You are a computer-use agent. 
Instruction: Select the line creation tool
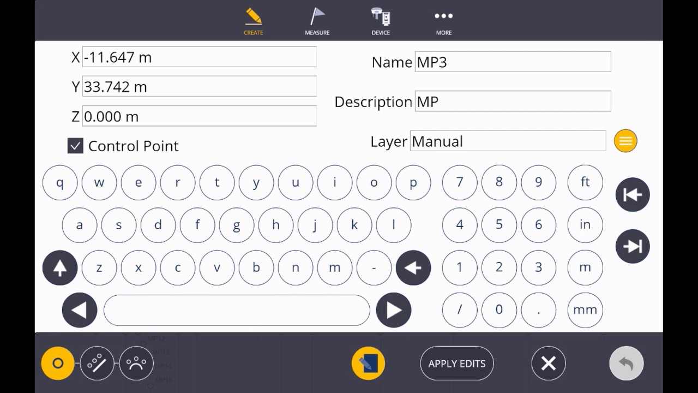coord(97,364)
